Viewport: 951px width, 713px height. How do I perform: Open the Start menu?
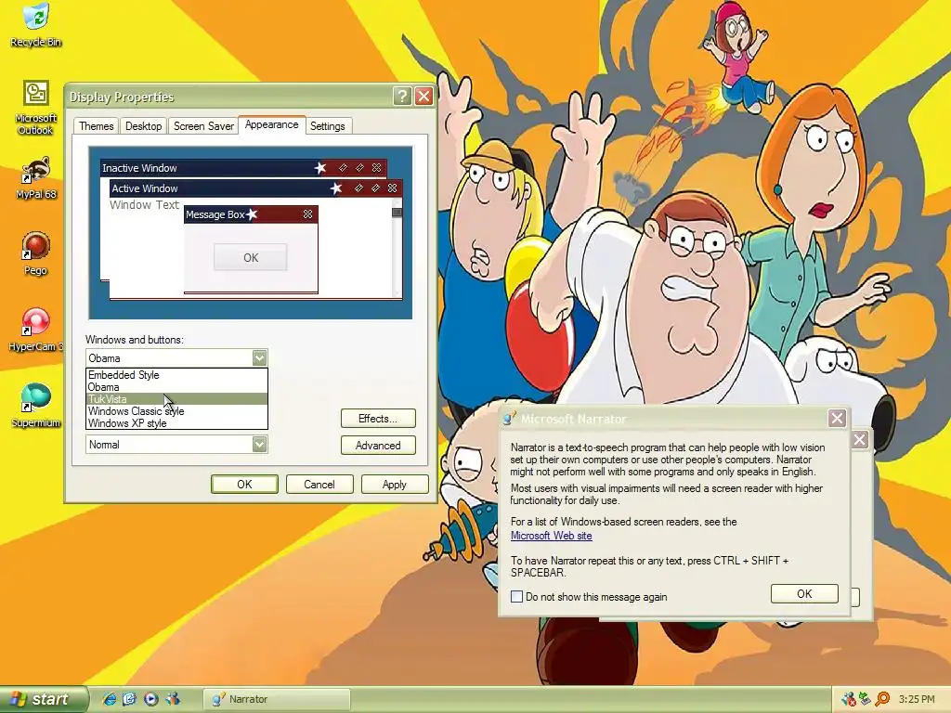(43, 699)
